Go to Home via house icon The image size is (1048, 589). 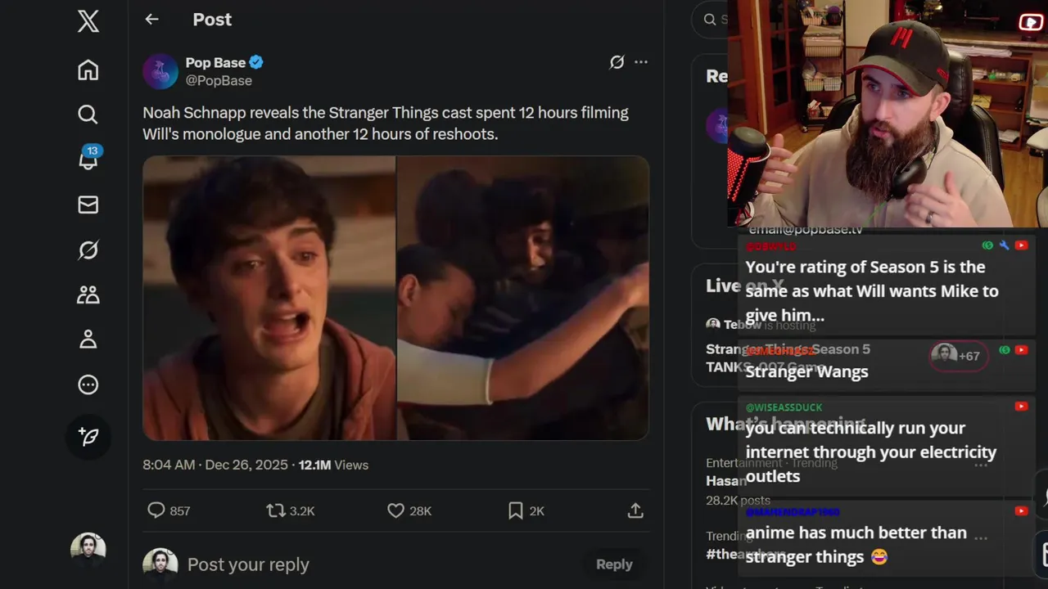(88, 70)
